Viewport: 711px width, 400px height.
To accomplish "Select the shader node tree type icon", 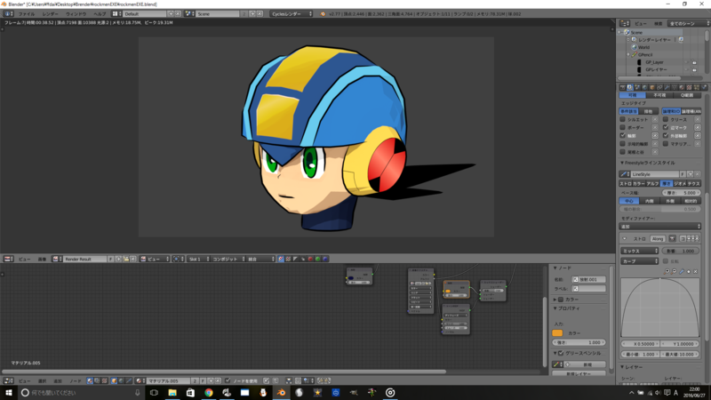I will (x=90, y=380).
